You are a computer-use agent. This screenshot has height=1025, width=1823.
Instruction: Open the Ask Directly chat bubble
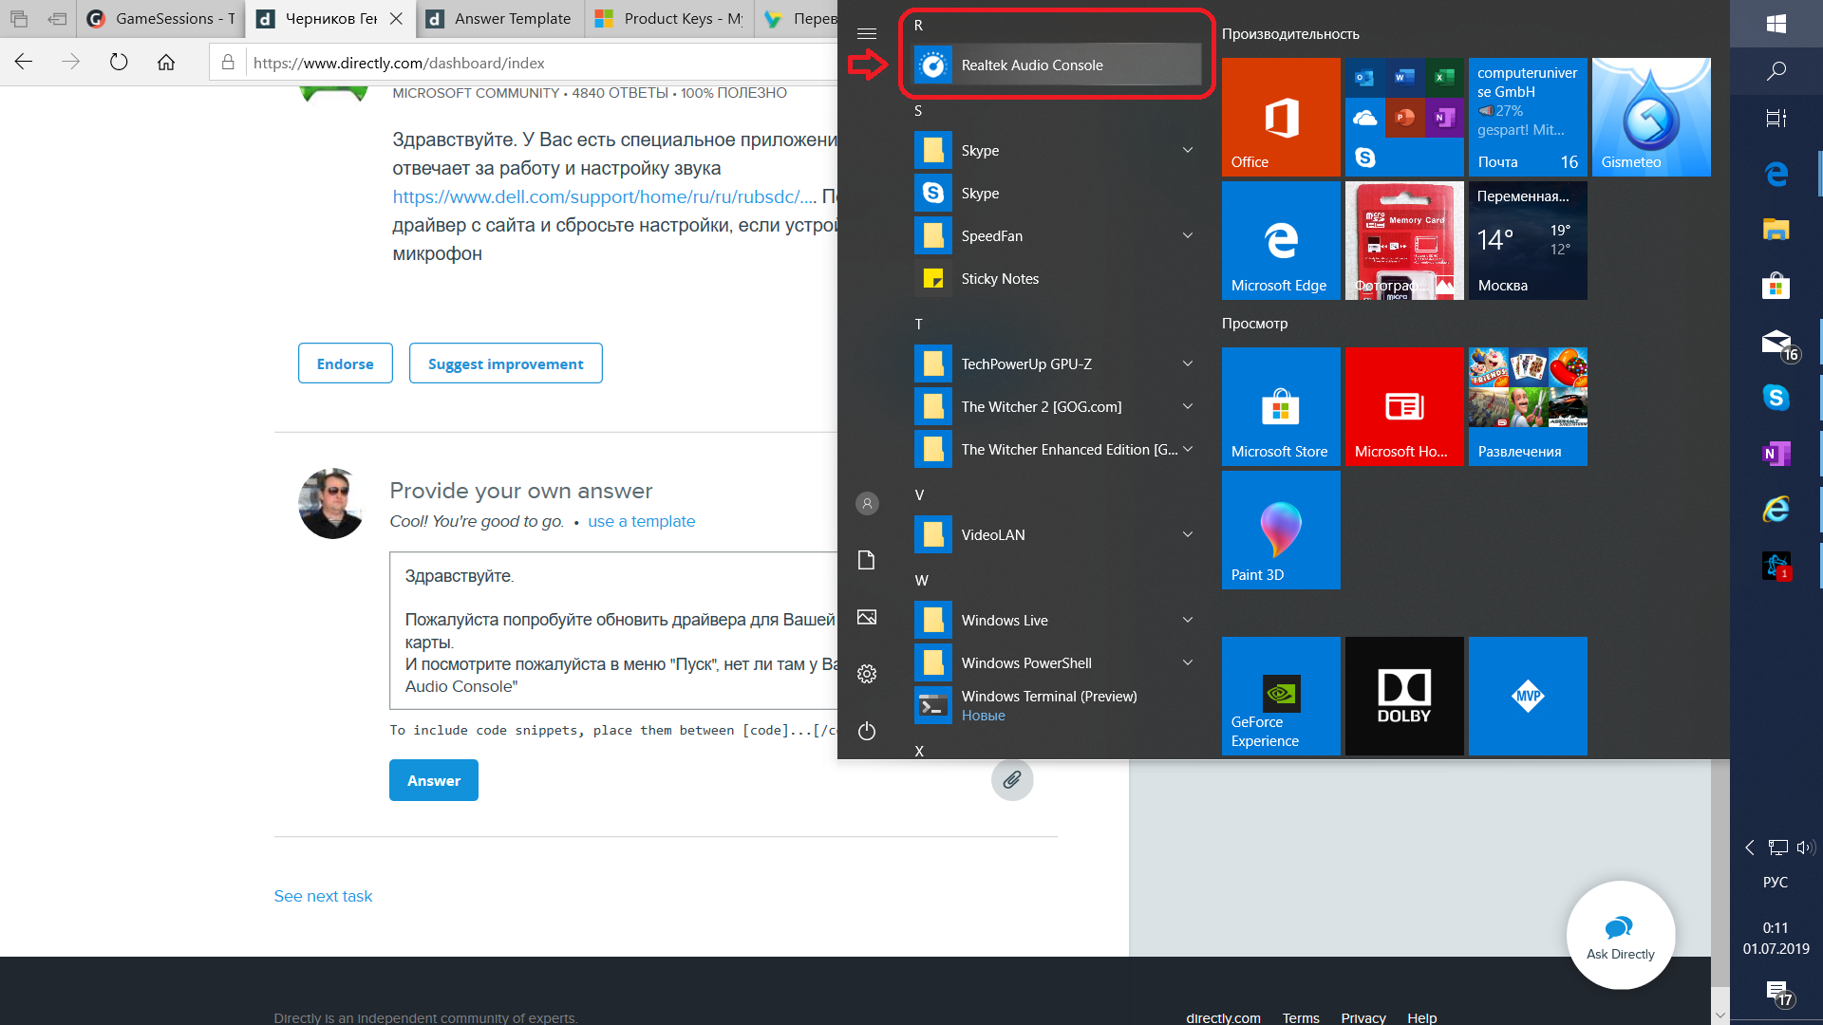[1621, 936]
